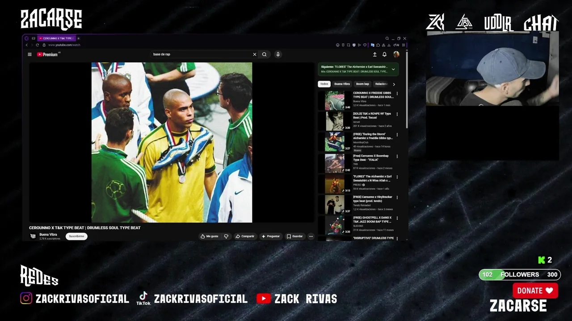Open options for Cerounno x Vinyltracker video

(397, 197)
